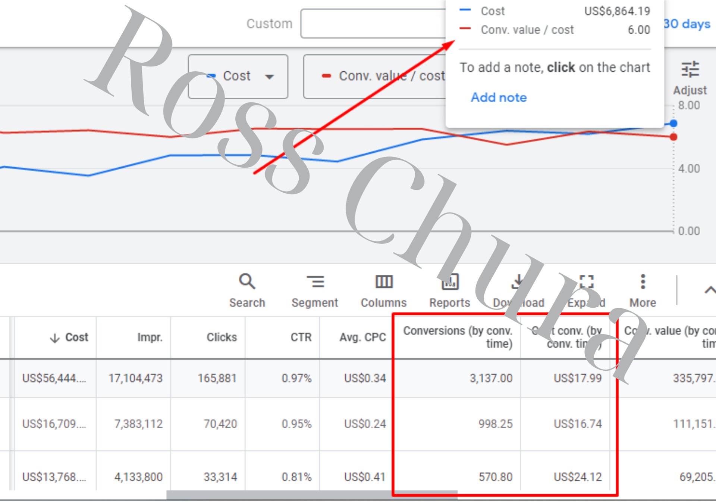Sort by the Avg. CPC column header
The height and width of the screenshot is (504, 716).
362,337
